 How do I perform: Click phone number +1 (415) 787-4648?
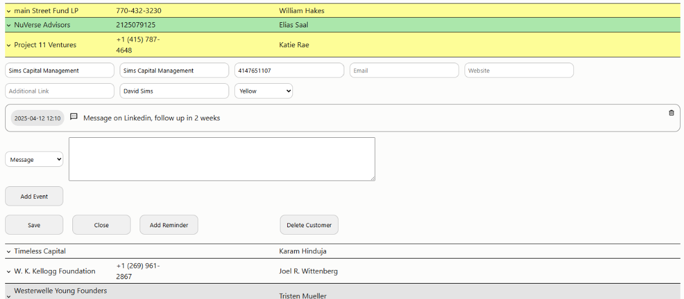(x=138, y=45)
